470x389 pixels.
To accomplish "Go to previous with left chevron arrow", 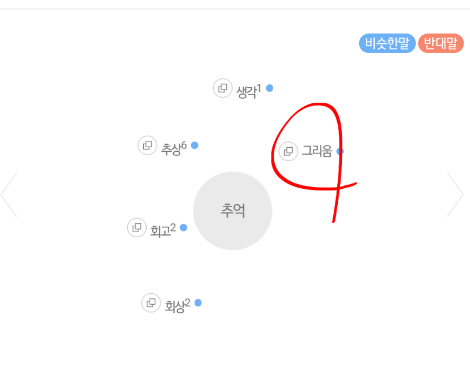I will (x=9, y=194).
